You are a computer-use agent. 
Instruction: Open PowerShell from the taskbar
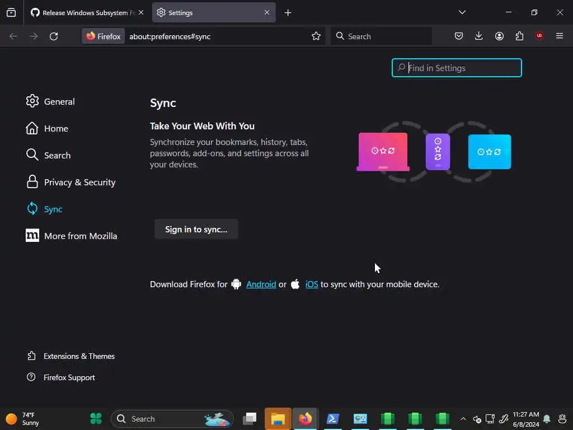(333, 419)
